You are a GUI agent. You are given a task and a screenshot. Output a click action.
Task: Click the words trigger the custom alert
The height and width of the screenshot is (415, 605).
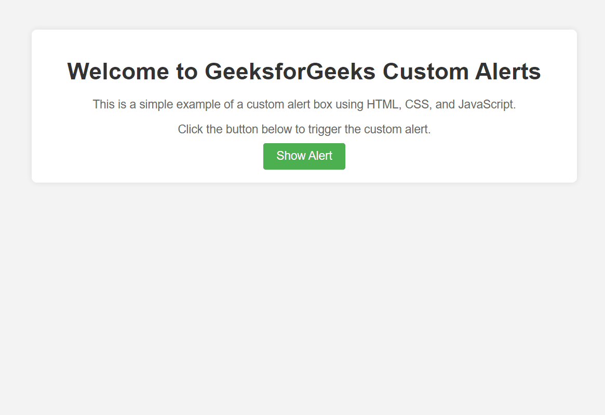(369, 129)
